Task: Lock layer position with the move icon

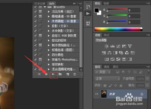Action: (x=116, y=85)
